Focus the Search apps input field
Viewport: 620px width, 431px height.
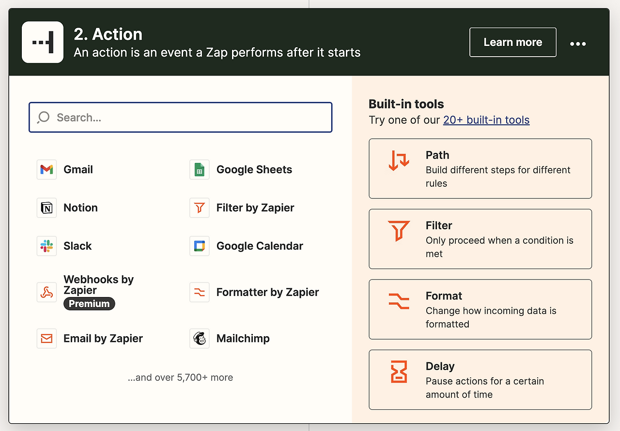[x=180, y=118]
